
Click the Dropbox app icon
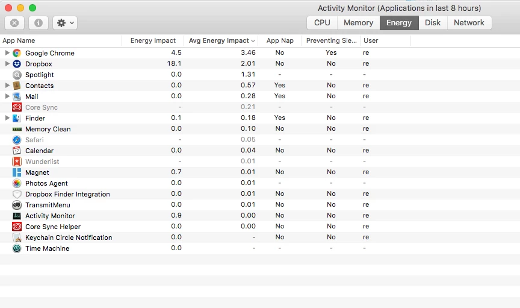tap(17, 64)
